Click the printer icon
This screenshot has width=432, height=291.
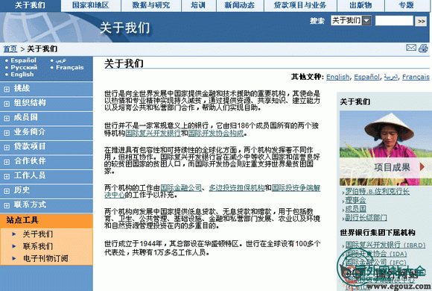point(423,48)
